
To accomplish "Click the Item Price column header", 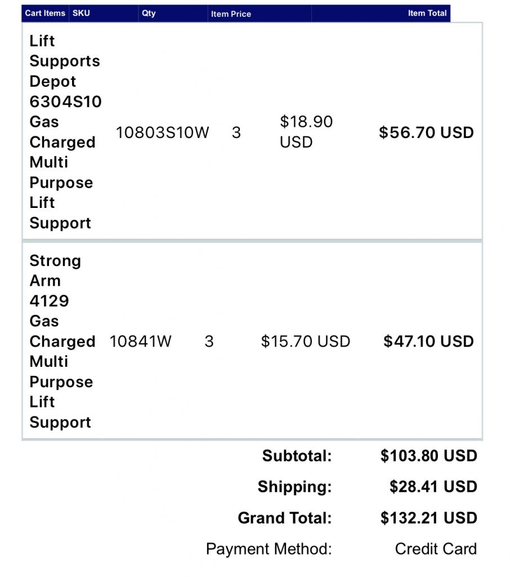I will [x=231, y=14].
